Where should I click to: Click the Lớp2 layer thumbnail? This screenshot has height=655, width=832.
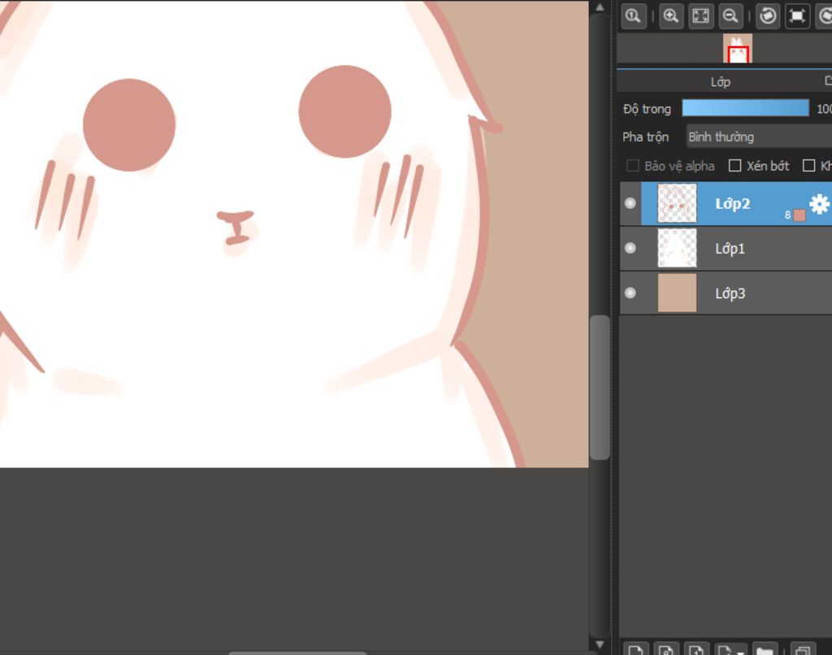[677, 203]
